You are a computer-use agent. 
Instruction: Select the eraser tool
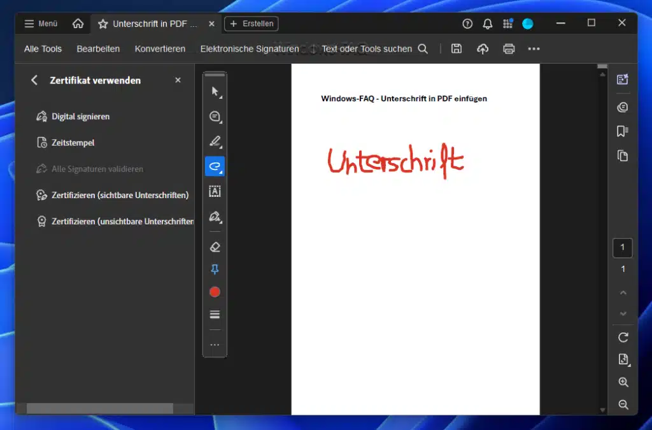pos(215,247)
